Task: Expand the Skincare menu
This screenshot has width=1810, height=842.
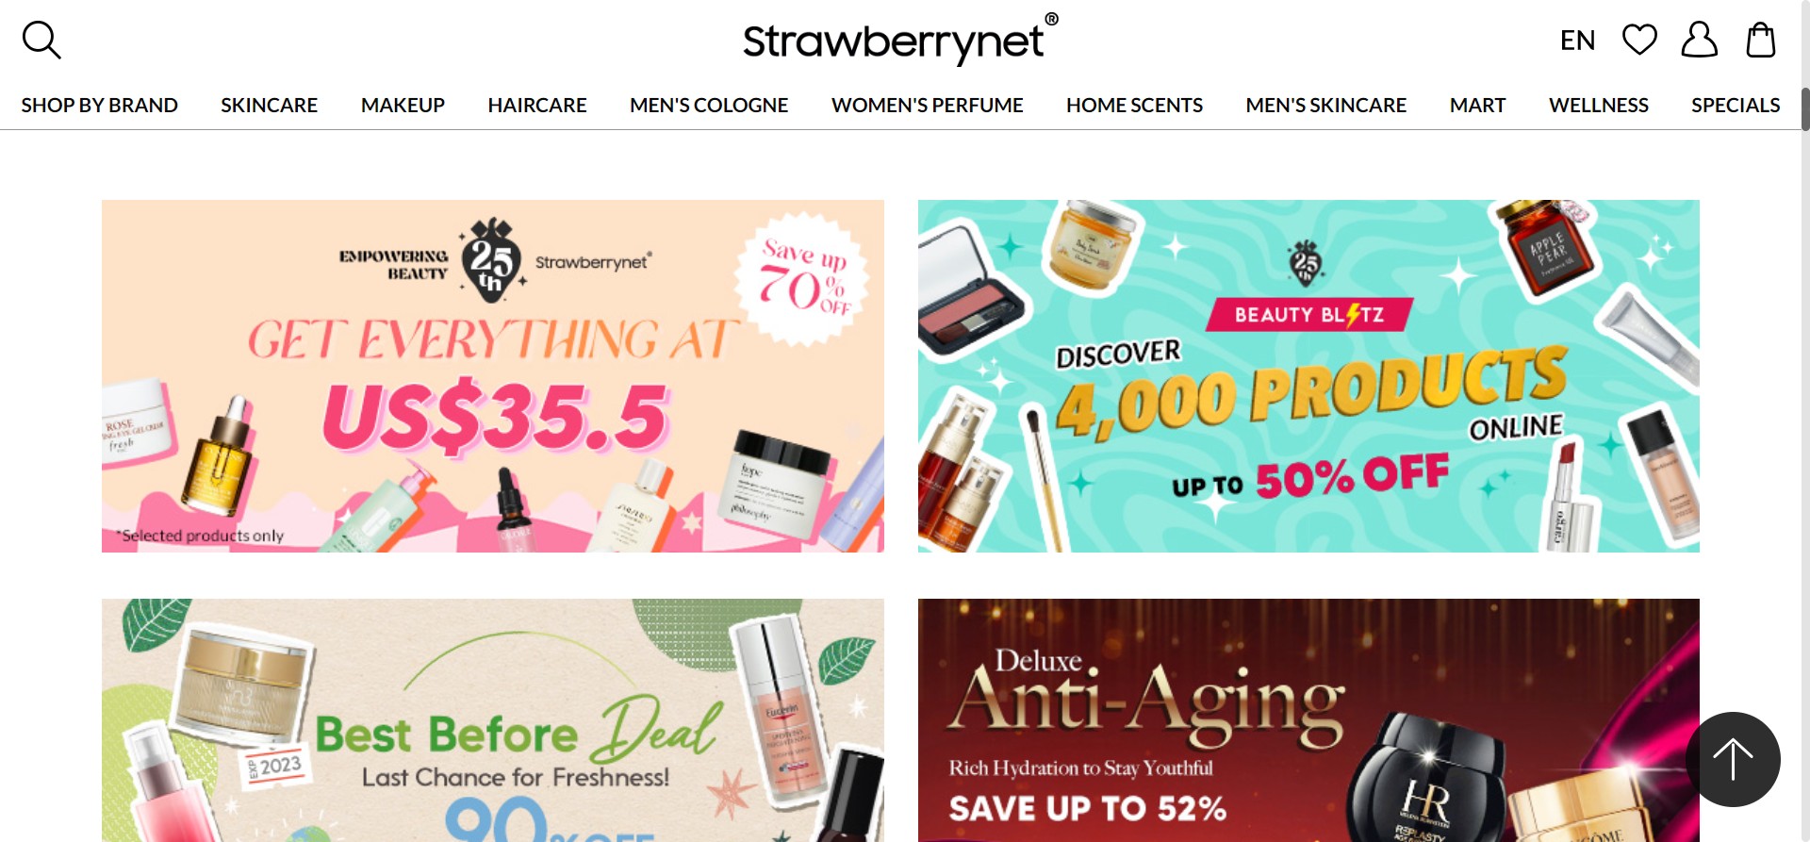Action: point(269,105)
